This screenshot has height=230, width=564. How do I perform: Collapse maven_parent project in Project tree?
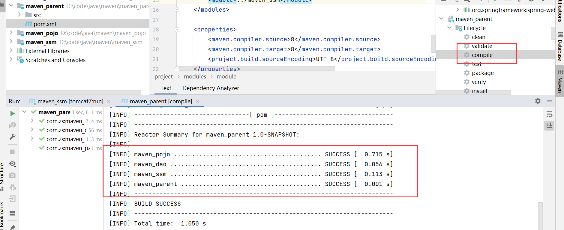(x=11, y=6)
